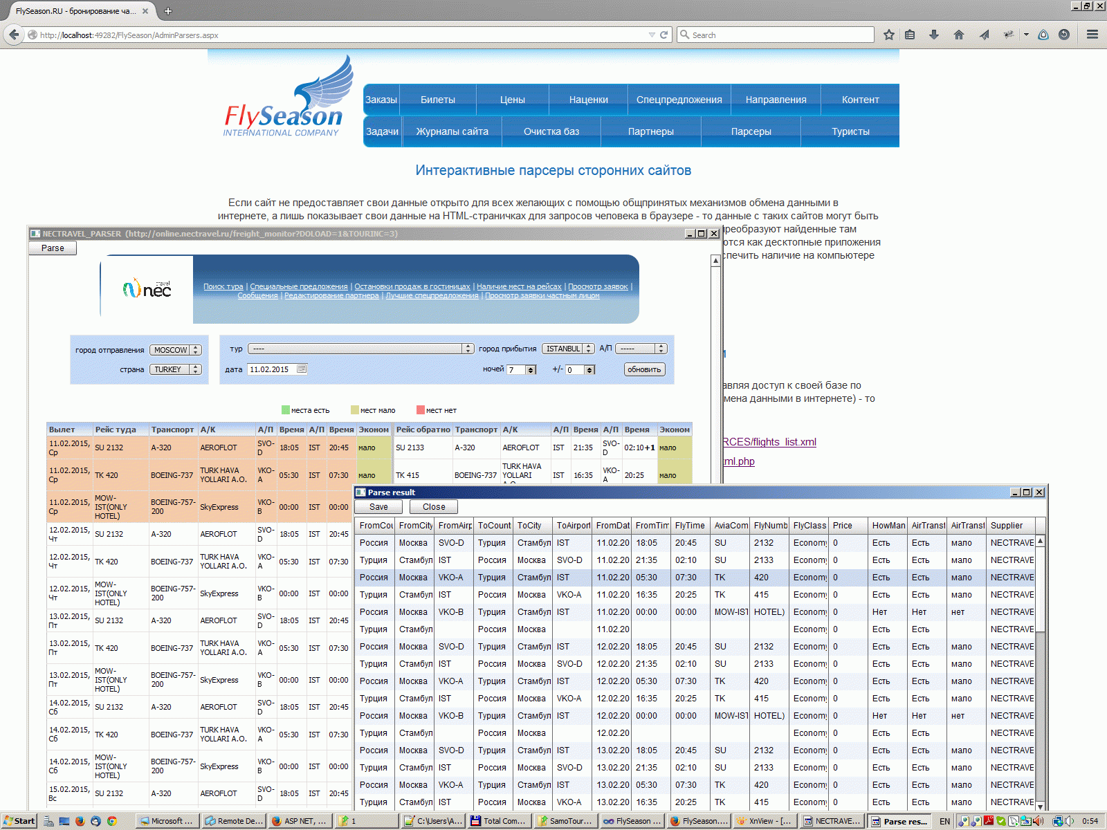
Task: Launch Firefox from quick launch bar
Action: 80,821
